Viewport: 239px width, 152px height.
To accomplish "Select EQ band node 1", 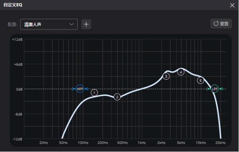I will point(94,93).
